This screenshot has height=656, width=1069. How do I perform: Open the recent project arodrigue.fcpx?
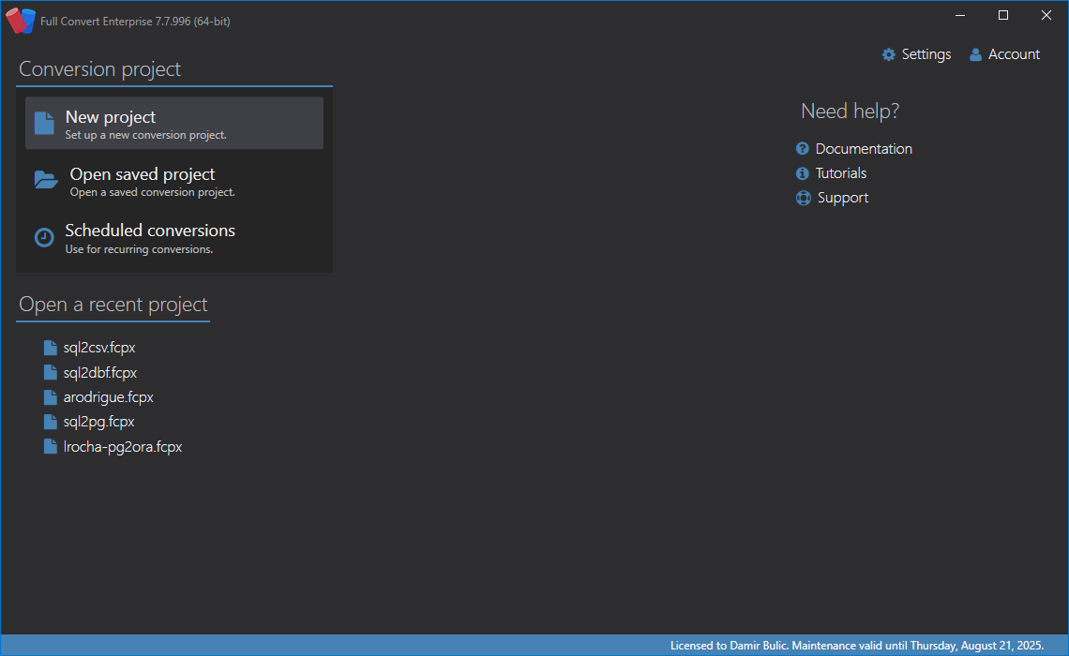[x=108, y=397]
